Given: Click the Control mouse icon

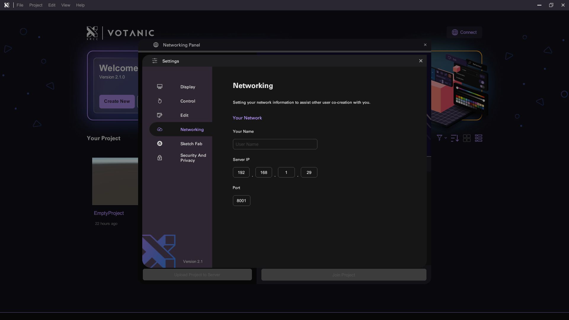Looking at the screenshot, I should click(x=159, y=101).
